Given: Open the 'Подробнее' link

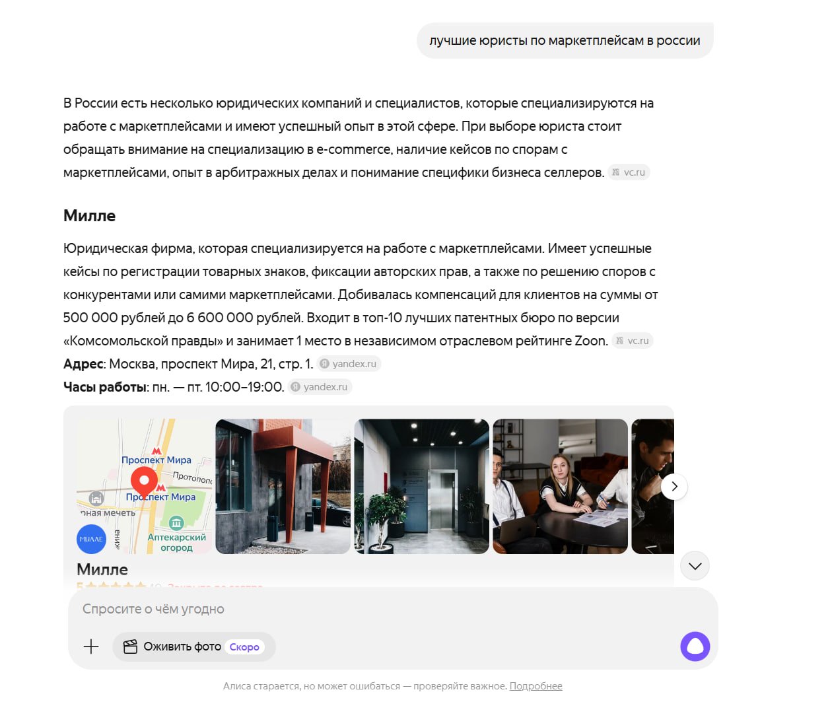Looking at the screenshot, I should (536, 686).
